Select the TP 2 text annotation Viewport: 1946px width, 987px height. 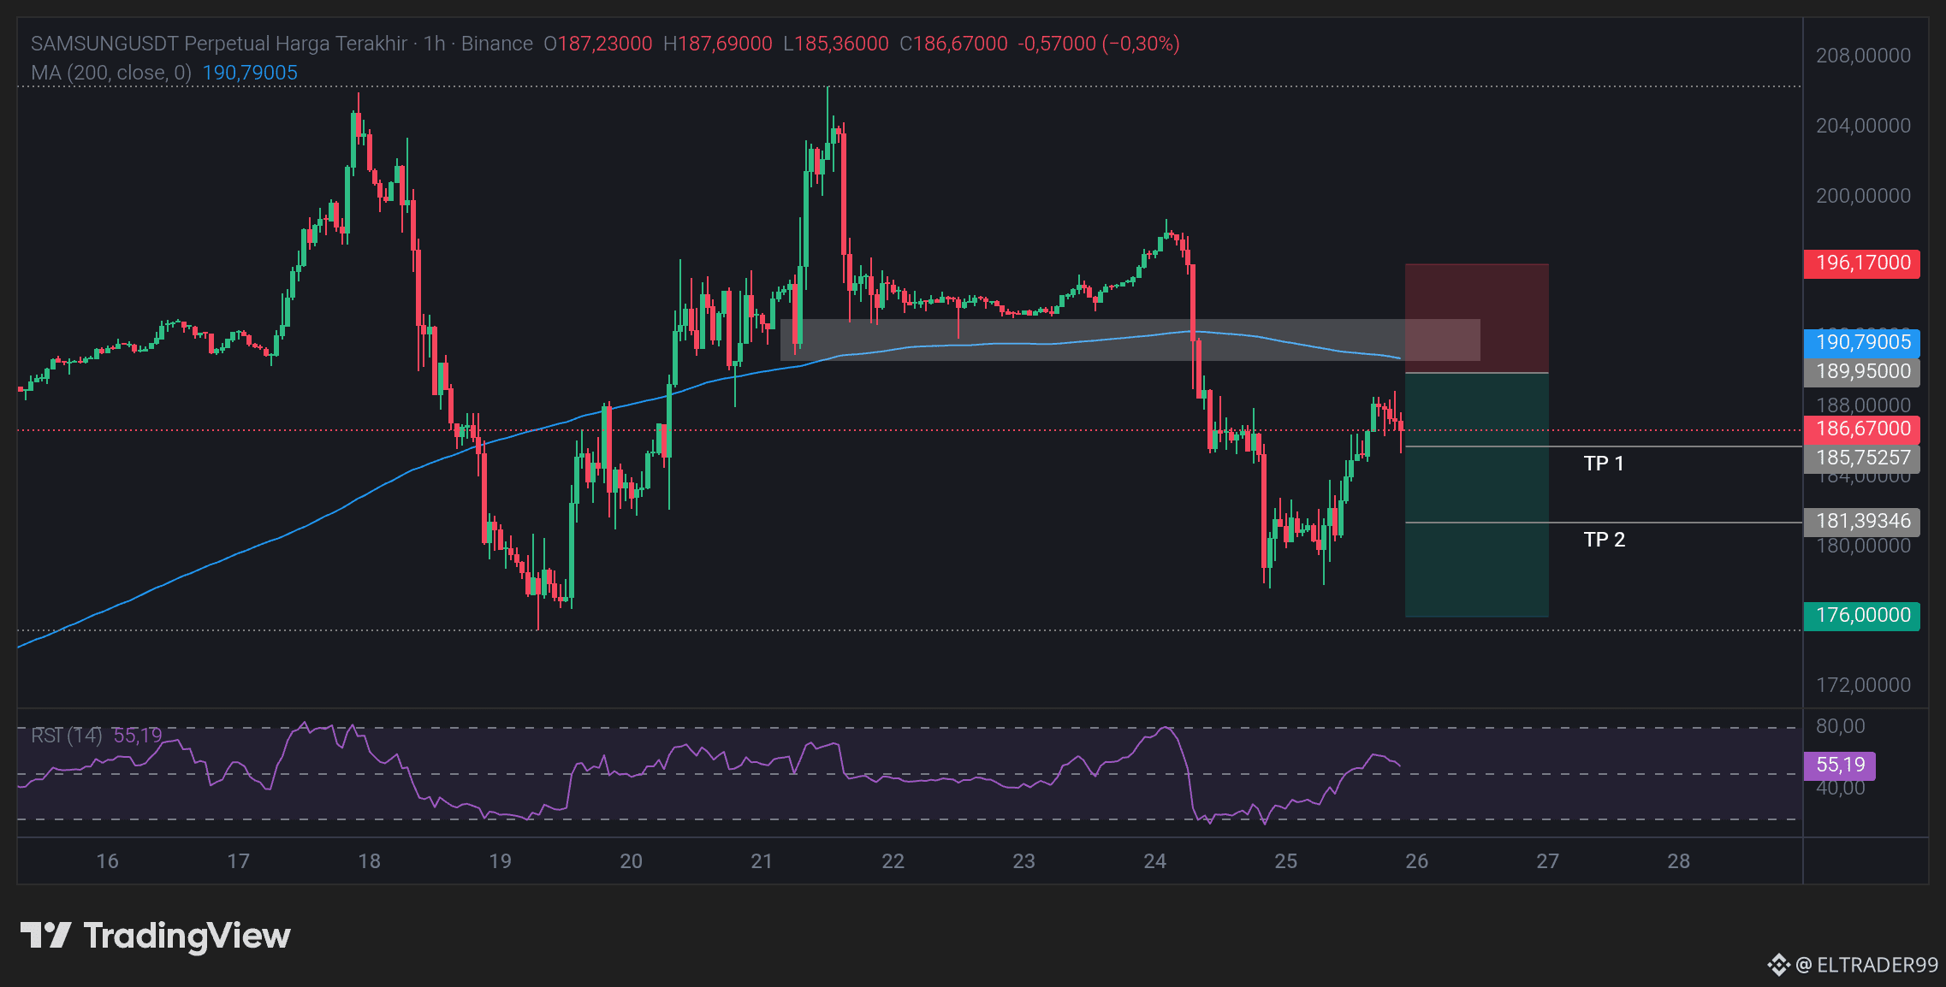[1604, 540]
